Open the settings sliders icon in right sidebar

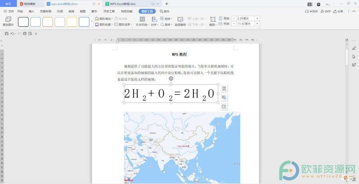click(x=354, y=65)
